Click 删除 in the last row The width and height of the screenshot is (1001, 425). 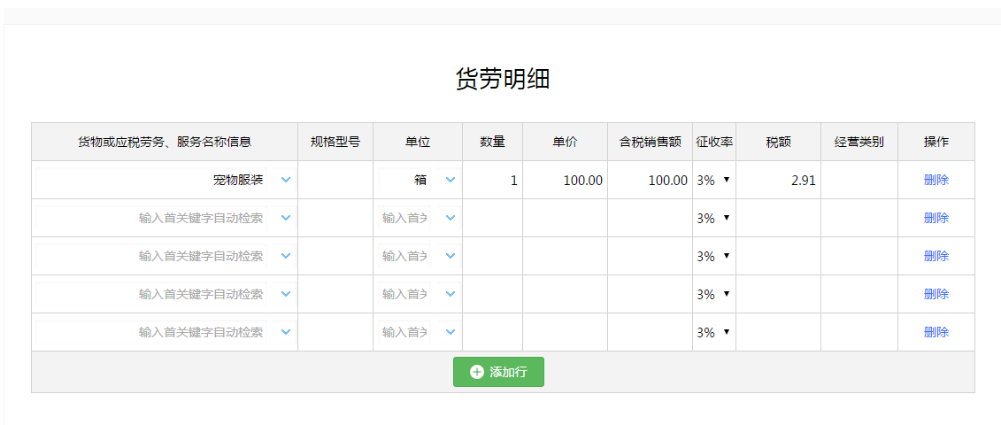936,332
